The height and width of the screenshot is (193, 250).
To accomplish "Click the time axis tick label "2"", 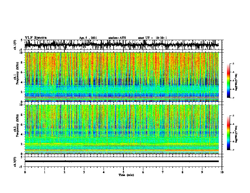I will click(x=64, y=172).
